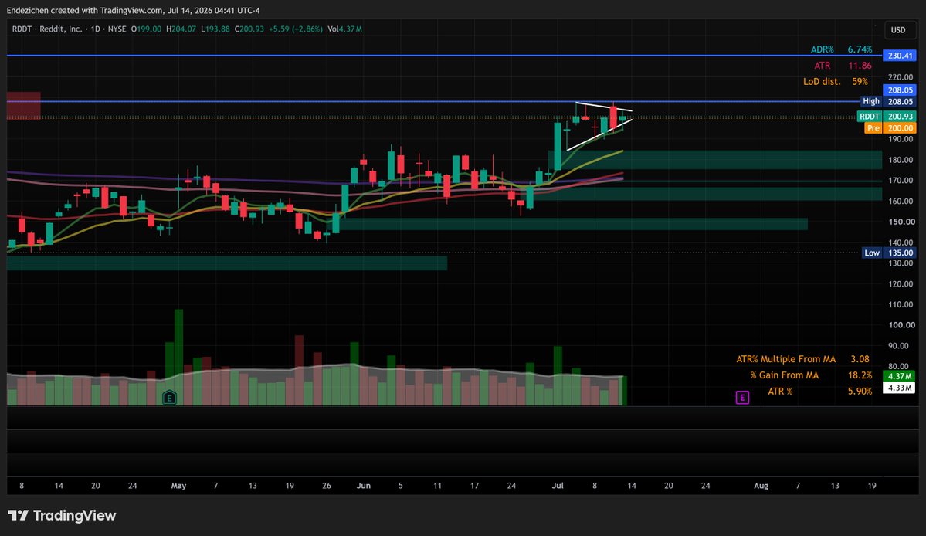Screen dimensions: 926x536
Task: Click the high value H204.07
Action: click(x=181, y=29)
